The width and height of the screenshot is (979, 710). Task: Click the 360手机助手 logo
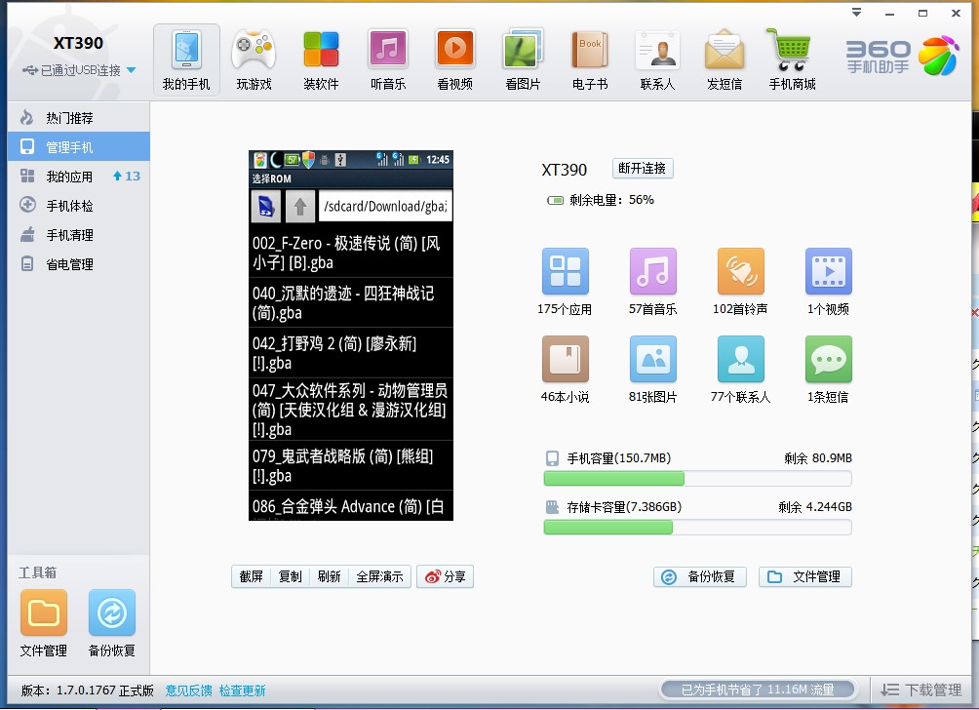coord(902,57)
